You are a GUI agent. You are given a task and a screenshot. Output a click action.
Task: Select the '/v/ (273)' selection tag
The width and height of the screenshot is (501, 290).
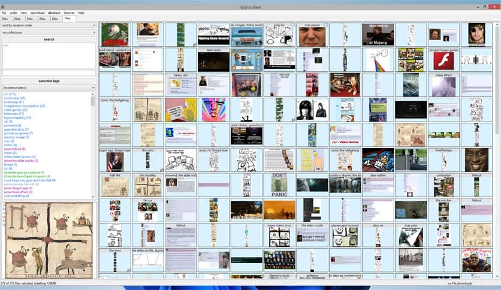10,94
